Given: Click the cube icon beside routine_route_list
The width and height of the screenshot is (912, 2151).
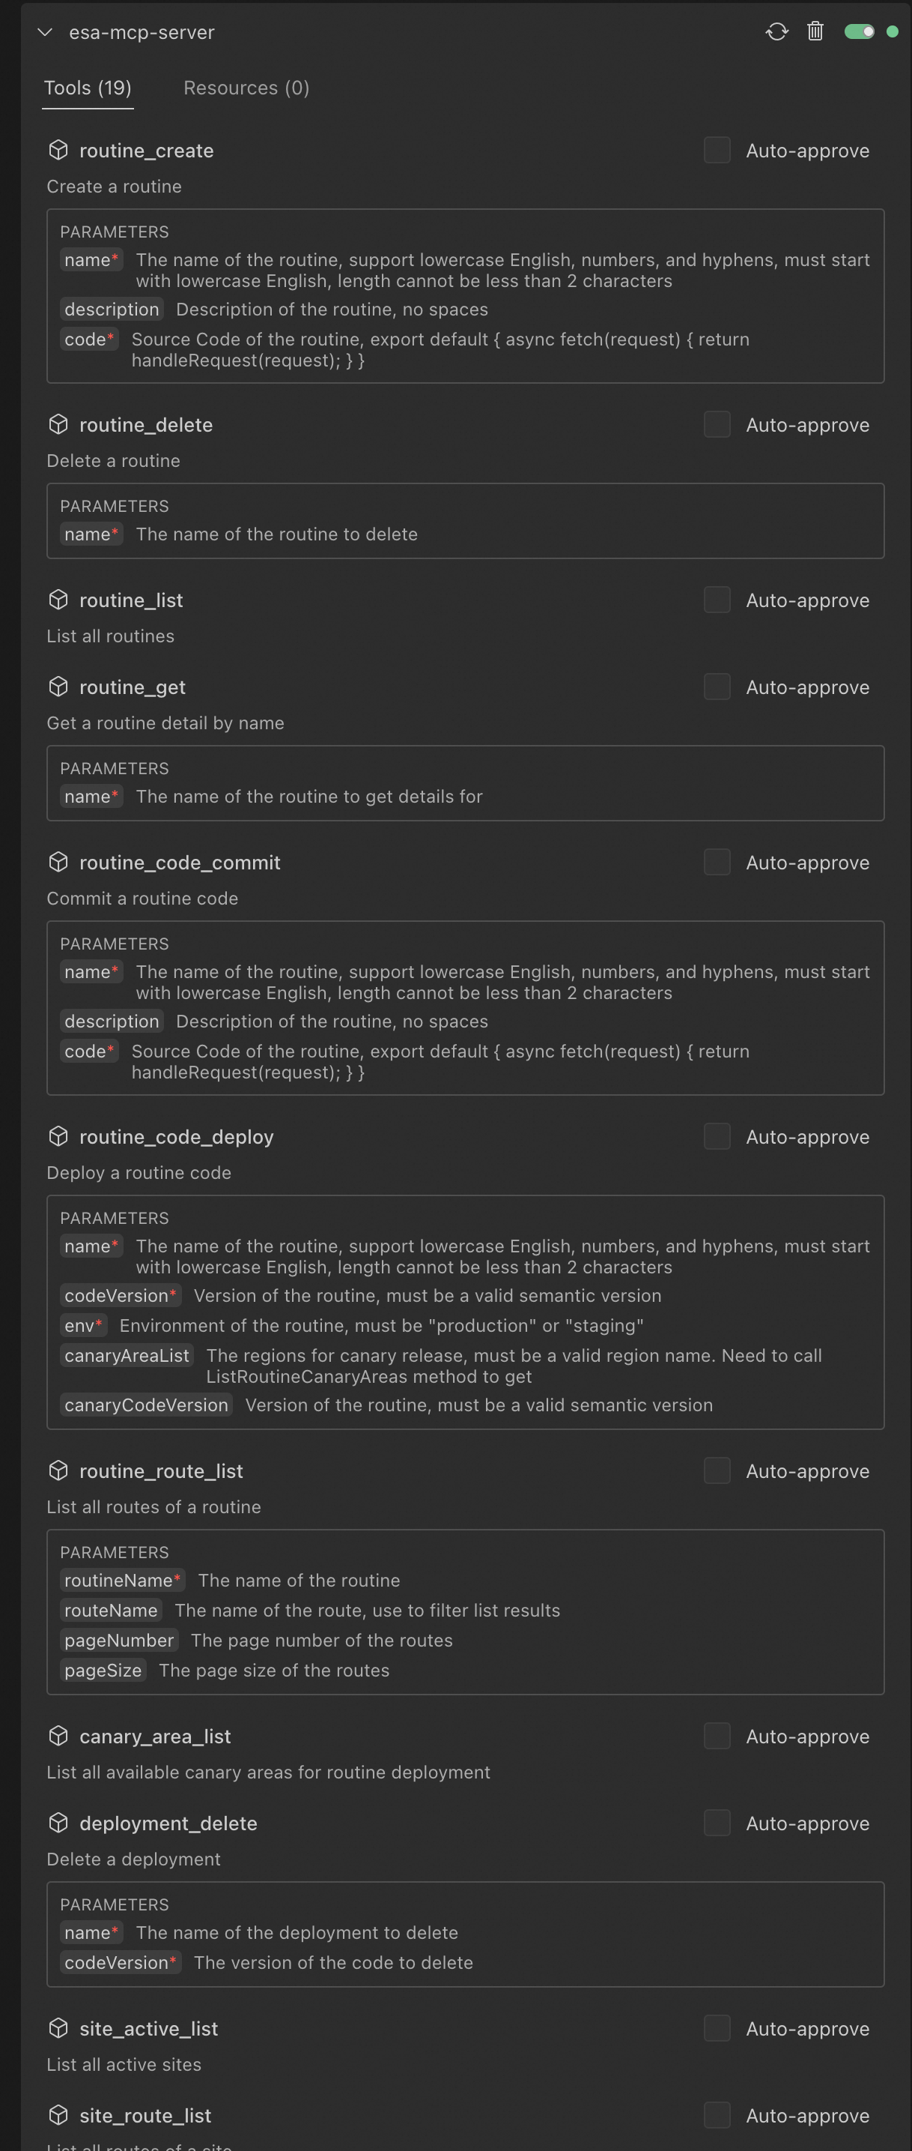Looking at the screenshot, I should point(58,1470).
